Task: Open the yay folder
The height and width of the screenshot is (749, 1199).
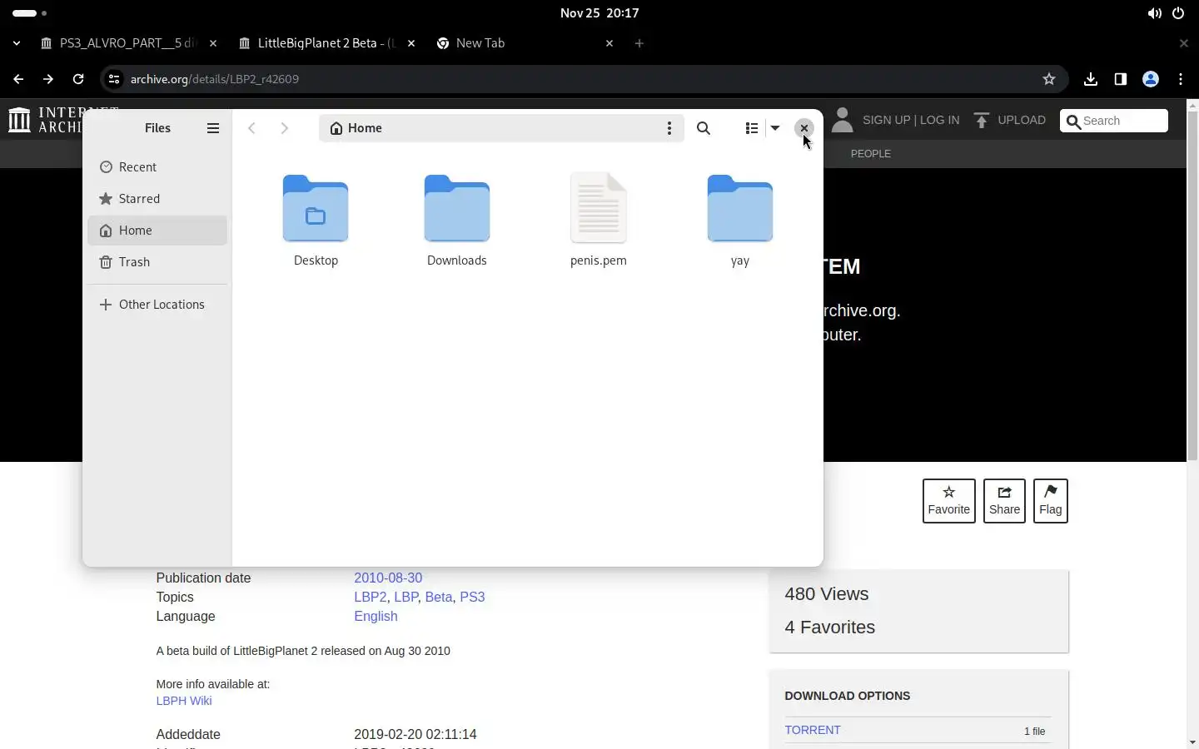Action: (x=740, y=221)
